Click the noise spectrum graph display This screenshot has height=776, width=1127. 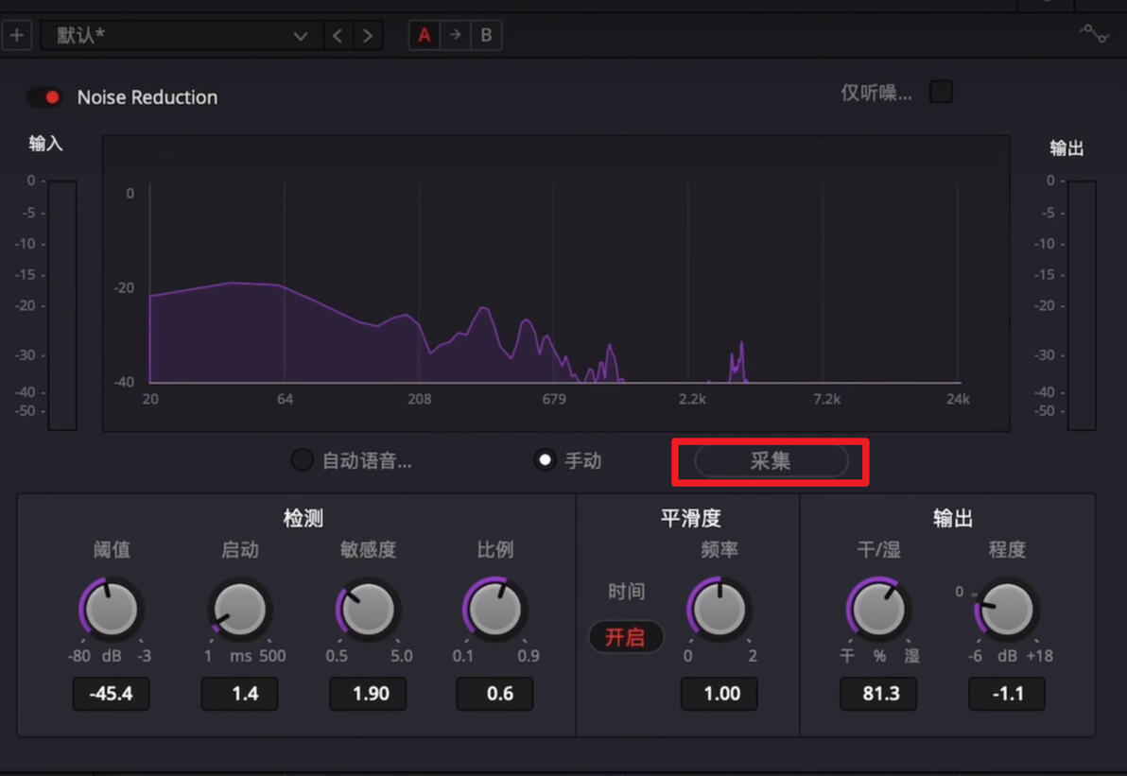pos(556,284)
